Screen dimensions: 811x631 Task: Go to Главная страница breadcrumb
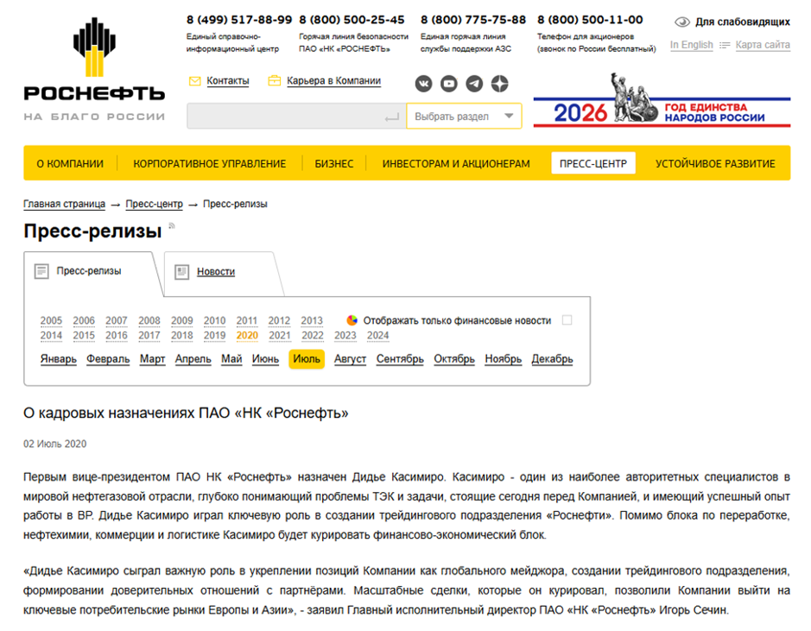click(x=64, y=204)
